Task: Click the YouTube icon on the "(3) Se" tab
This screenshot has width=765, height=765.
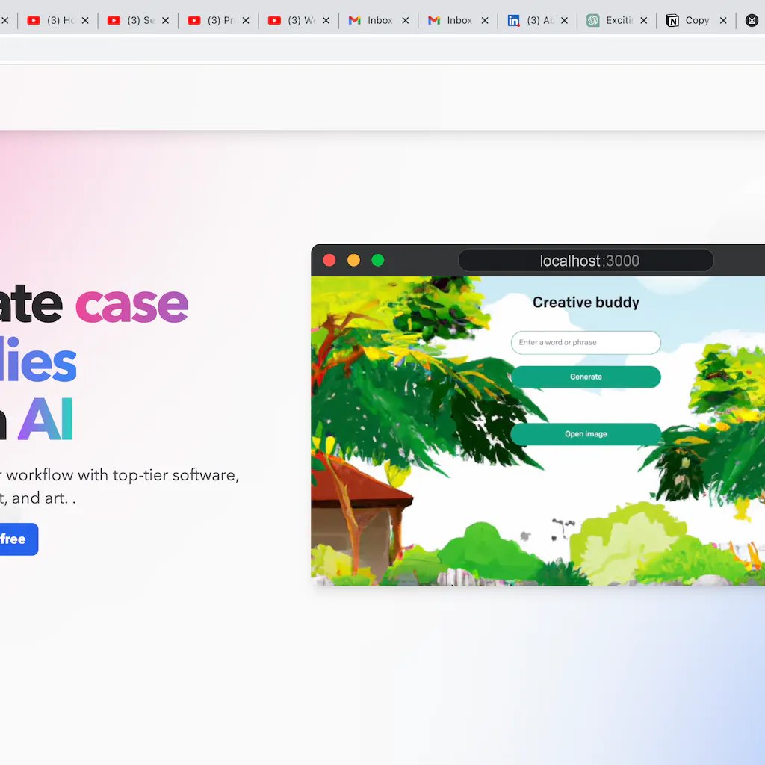Action: click(114, 21)
